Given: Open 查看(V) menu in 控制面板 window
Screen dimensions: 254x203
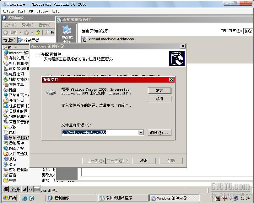Looking at the screenshot, I should point(44,25).
